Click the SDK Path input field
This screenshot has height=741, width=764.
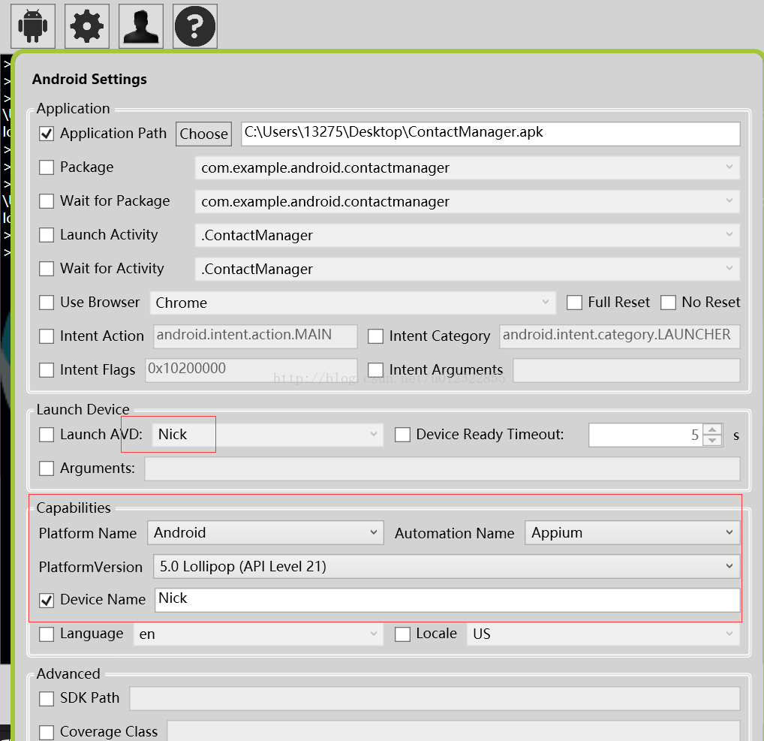click(435, 699)
